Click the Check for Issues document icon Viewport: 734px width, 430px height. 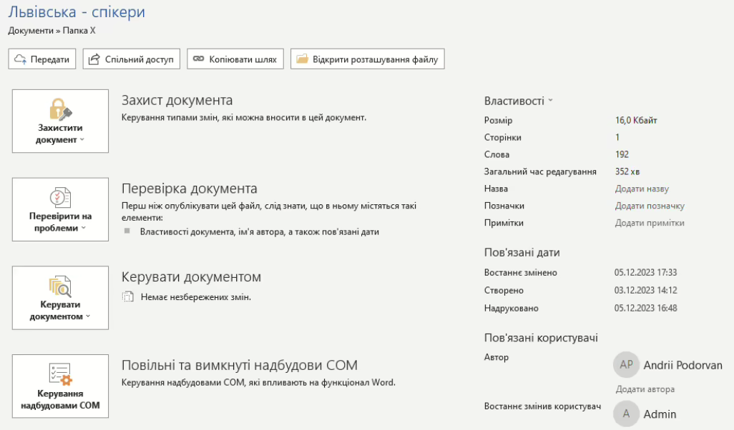click(x=60, y=198)
